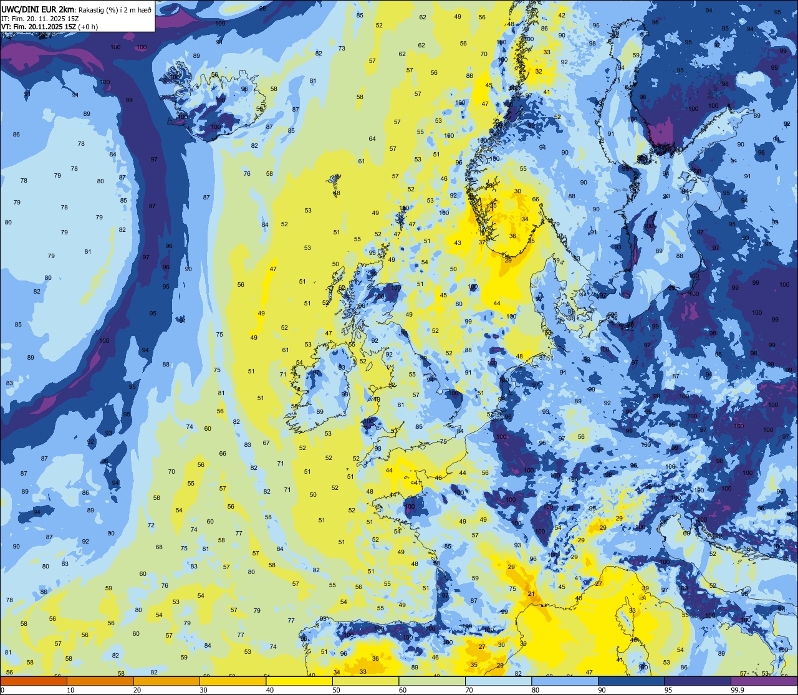The height and width of the screenshot is (695, 798).
Task: Click the 20–30% amber legend swatch
Action: pos(166,681)
